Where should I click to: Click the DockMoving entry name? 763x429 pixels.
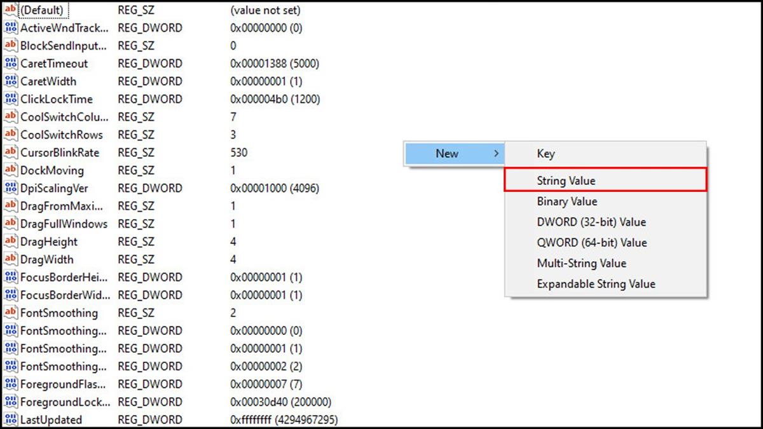(x=52, y=170)
